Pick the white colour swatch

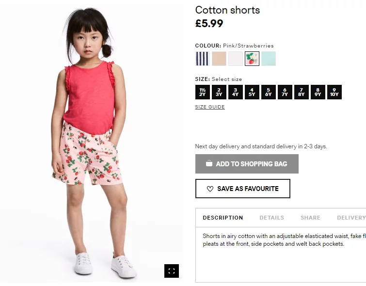pyautogui.click(x=236, y=59)
